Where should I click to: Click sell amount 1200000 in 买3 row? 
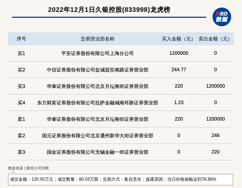tap(215, 86)
